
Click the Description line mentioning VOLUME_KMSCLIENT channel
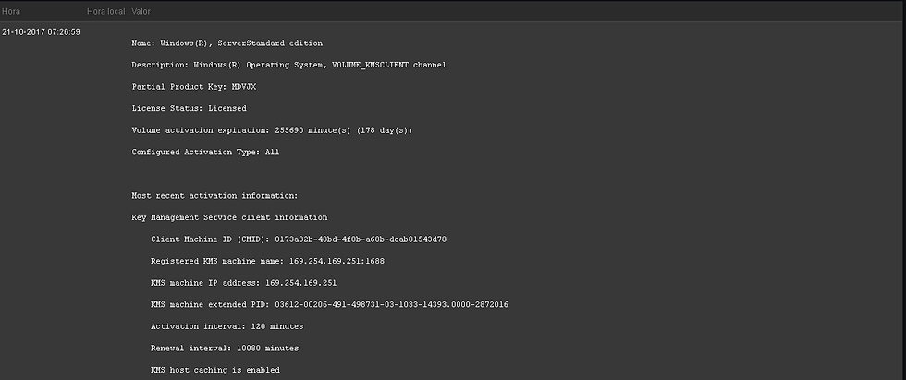point(288,65)
